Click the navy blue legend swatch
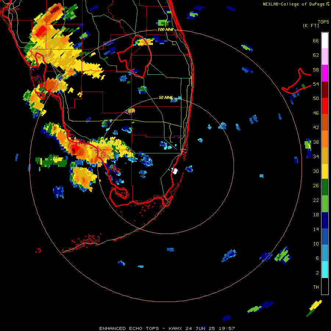Image resolution: width=331 pixels, height=331 pixels. (x=325, y=220)
